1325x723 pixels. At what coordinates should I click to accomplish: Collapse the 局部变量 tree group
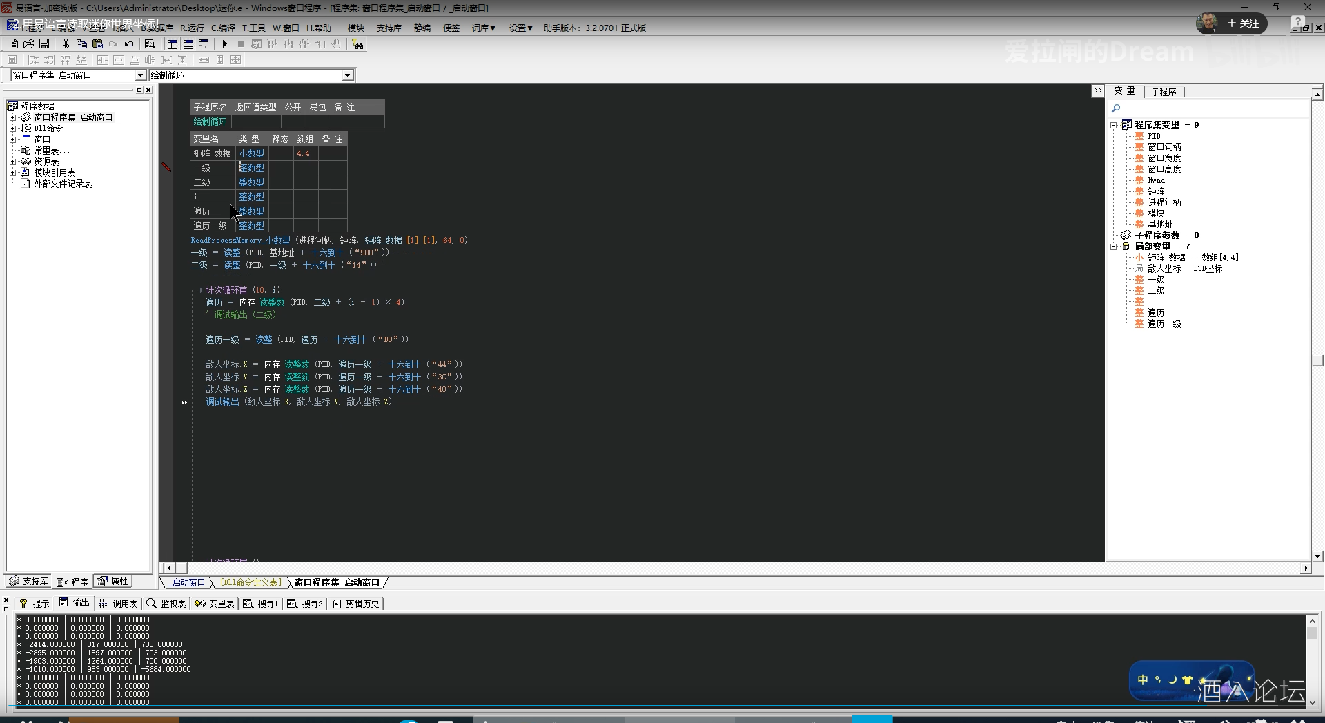coord(1113,246)
